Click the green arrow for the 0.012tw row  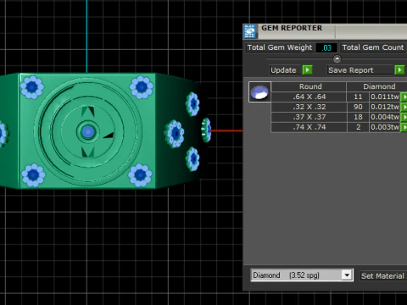click(x=404, y=107)
